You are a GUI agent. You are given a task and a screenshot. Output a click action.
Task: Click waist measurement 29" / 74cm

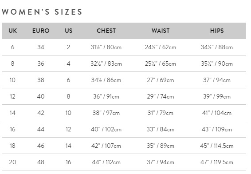point(161,96)
